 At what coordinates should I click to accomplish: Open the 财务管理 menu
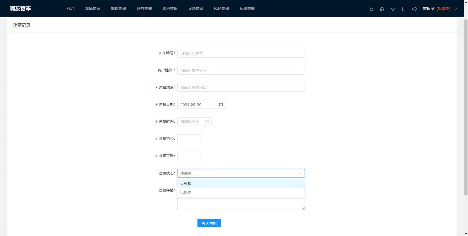click(144, 9)
